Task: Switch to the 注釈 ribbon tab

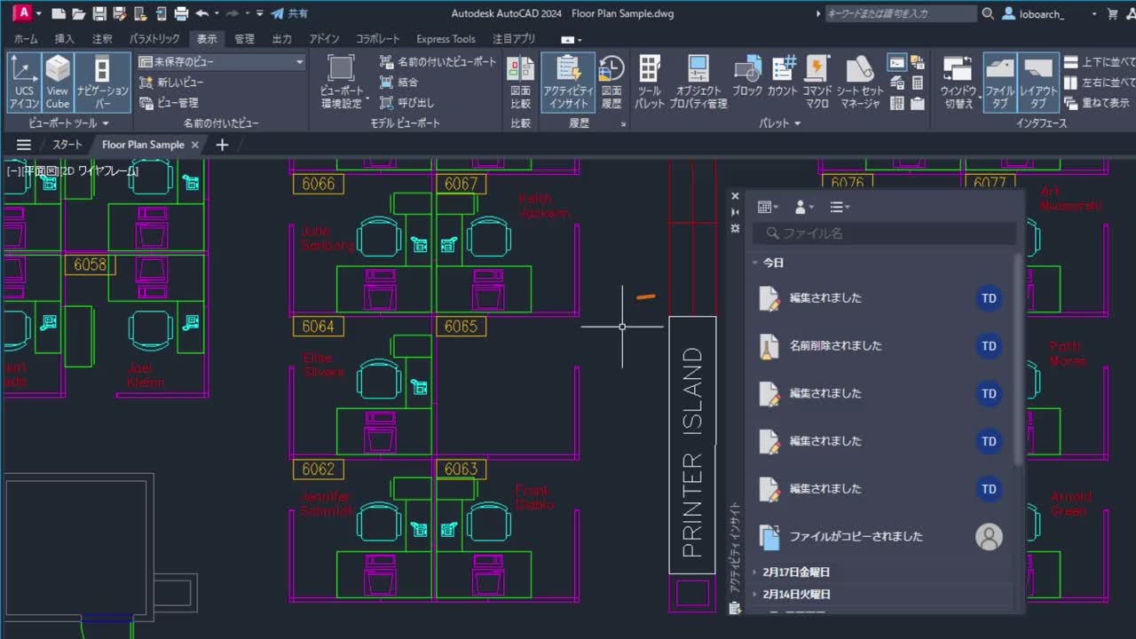Action: pyautogui.click(x=102, y=39)
